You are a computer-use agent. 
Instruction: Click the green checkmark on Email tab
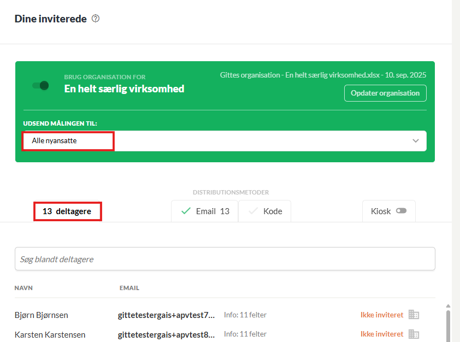[186, 211]
